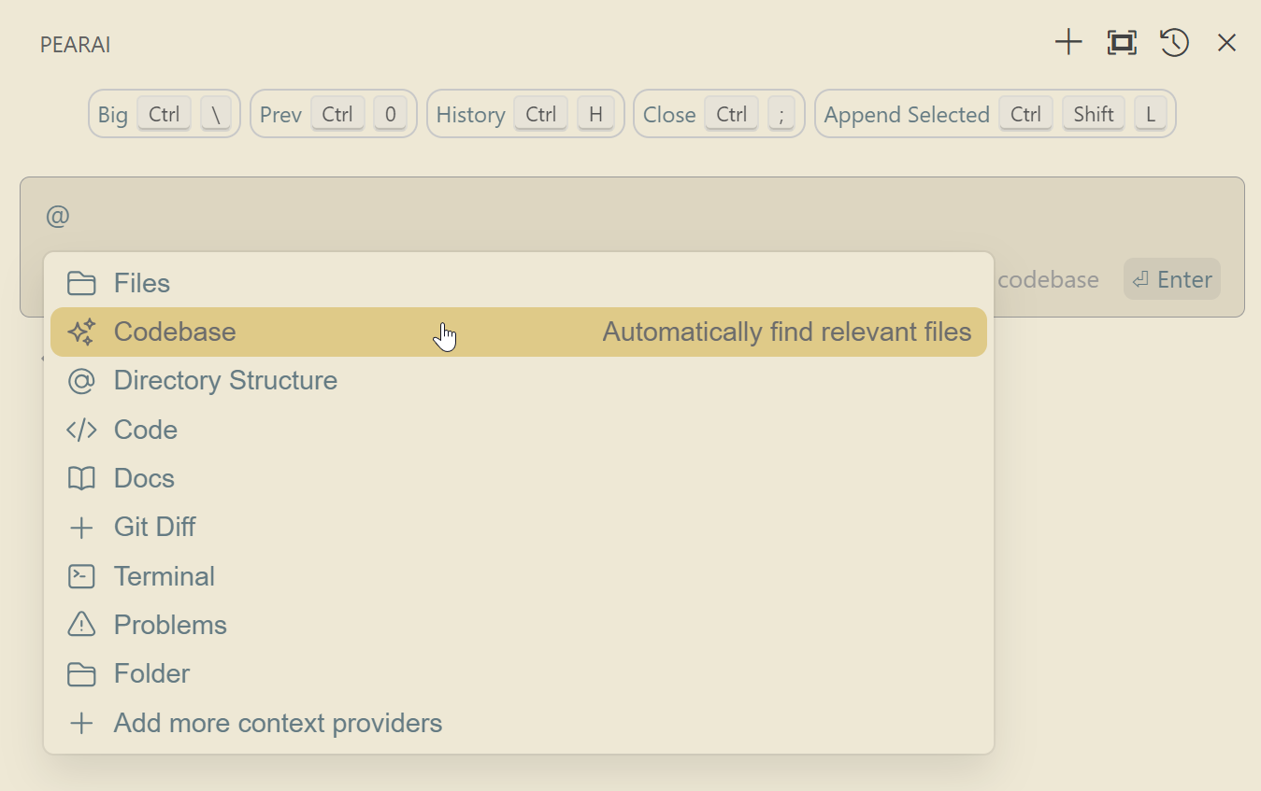
Task: Click the sparkles icon beside Codebase
Action: pyautogui.click(x=81, y=332)
